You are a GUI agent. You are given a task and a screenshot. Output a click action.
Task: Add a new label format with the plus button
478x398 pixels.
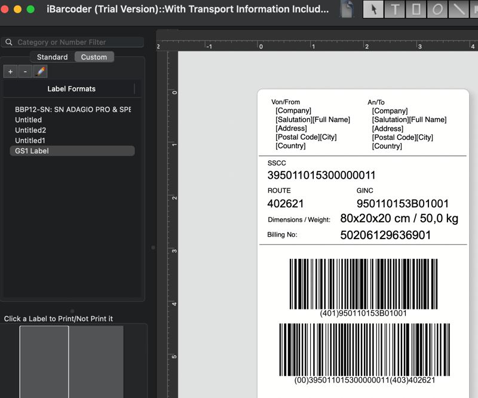coord(10,71)
